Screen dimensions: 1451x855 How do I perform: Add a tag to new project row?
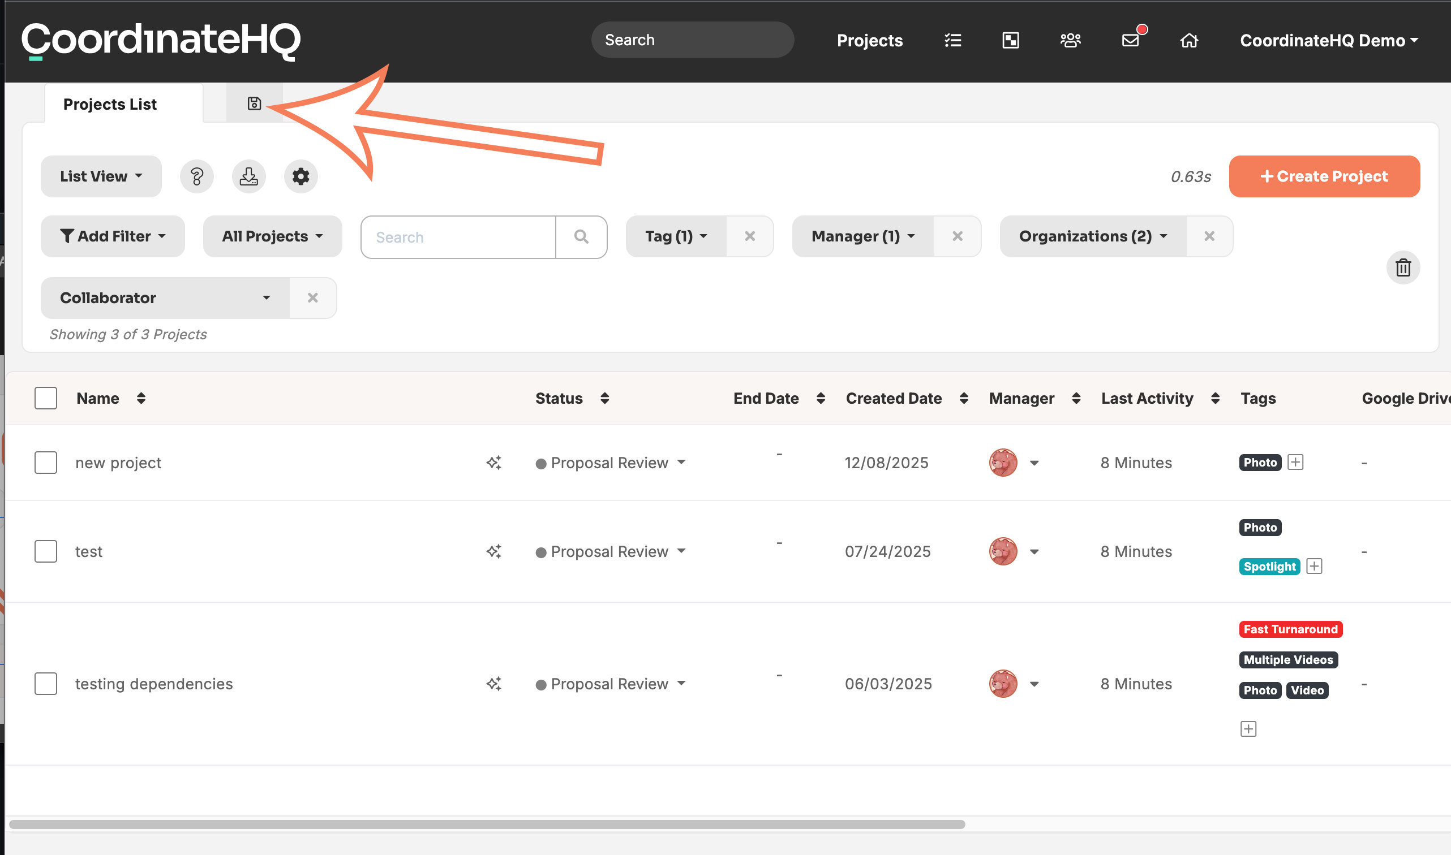coord(1295,462)
